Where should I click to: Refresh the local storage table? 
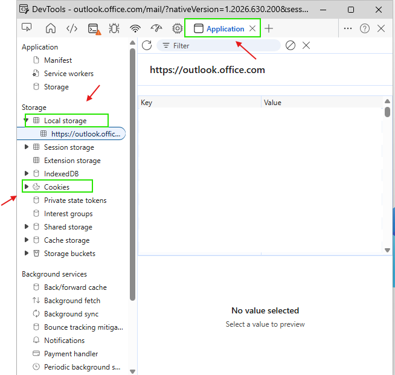pos(147,45)
